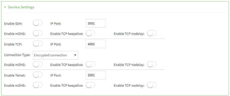Toggle the Enable SSH switch

[38, 23]
